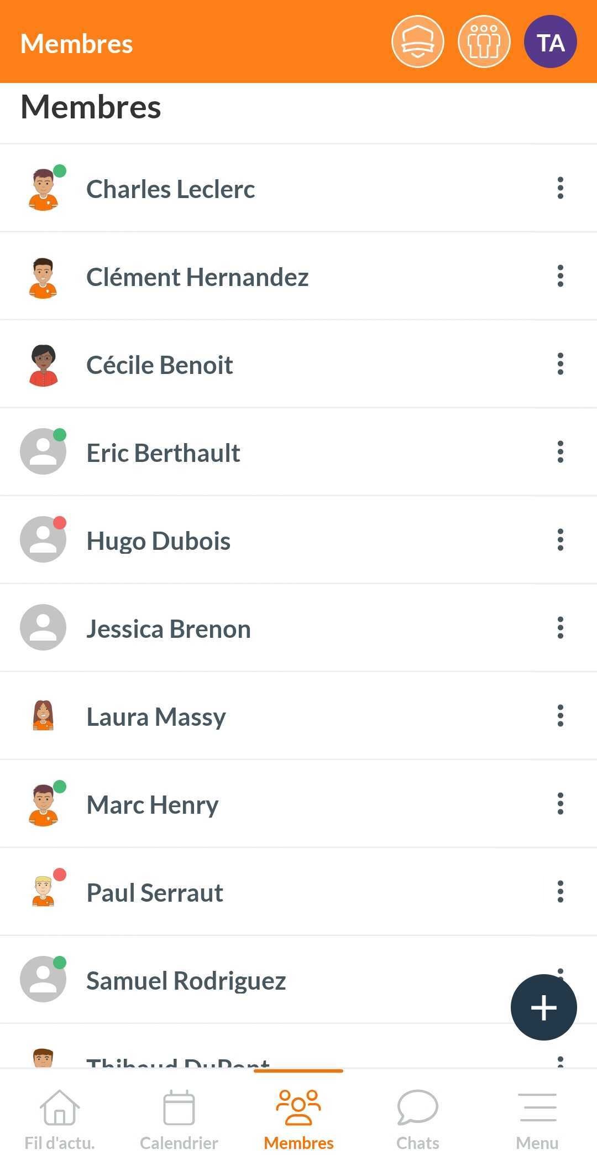Open Samuel Rodriguez's member entry
Image resolution: width=597 pixels, height=1170 pixels.
pyautogui.click(x=186, y=981)
